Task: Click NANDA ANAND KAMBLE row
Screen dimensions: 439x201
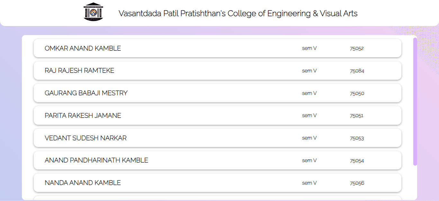Action: tap(83, 183)
